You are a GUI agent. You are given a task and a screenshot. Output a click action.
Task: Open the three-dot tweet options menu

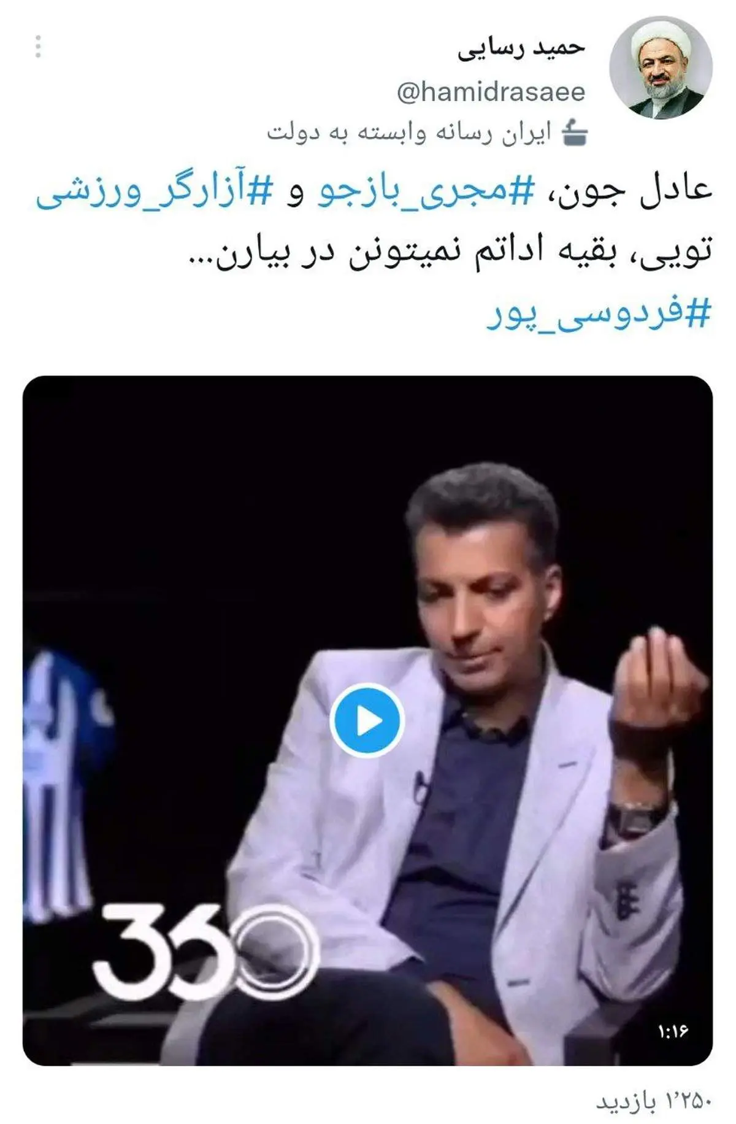tap(38, 47)
